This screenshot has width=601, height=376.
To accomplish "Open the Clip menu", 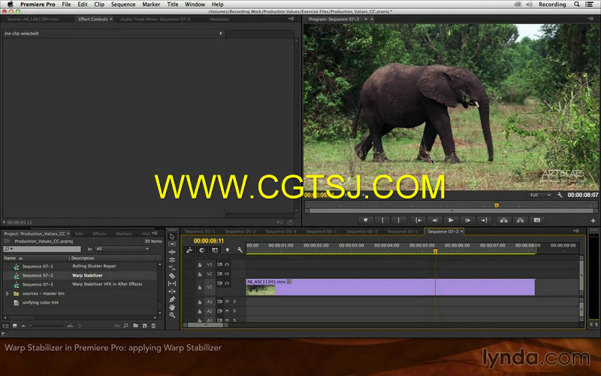I will pyautogui.click(x=99, y=5).
